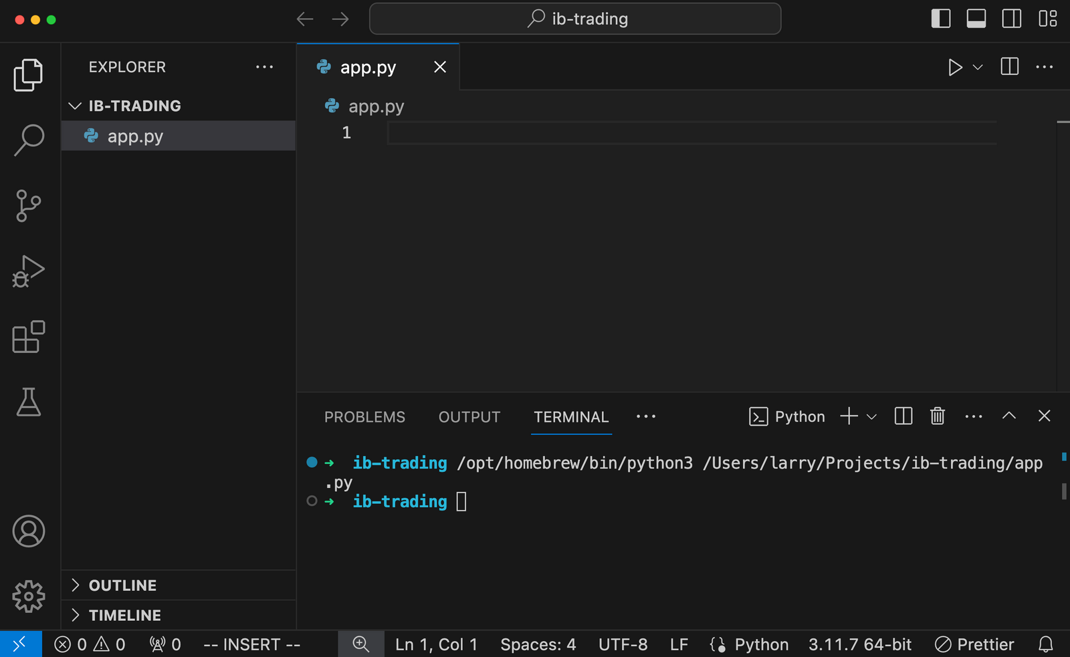Change the indentation via Spaces: 4
Screen dimensions: 1070x657
538,644
